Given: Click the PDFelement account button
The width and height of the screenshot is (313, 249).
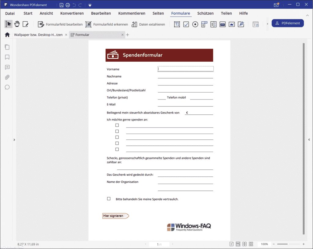Looking at the screenshot, I should point(288,23).
